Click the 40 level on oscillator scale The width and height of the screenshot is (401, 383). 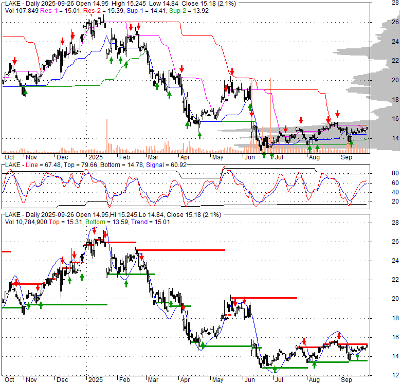[395, 192]
